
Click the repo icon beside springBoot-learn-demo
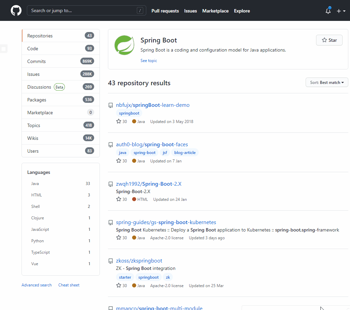click(x=111, y=105)
